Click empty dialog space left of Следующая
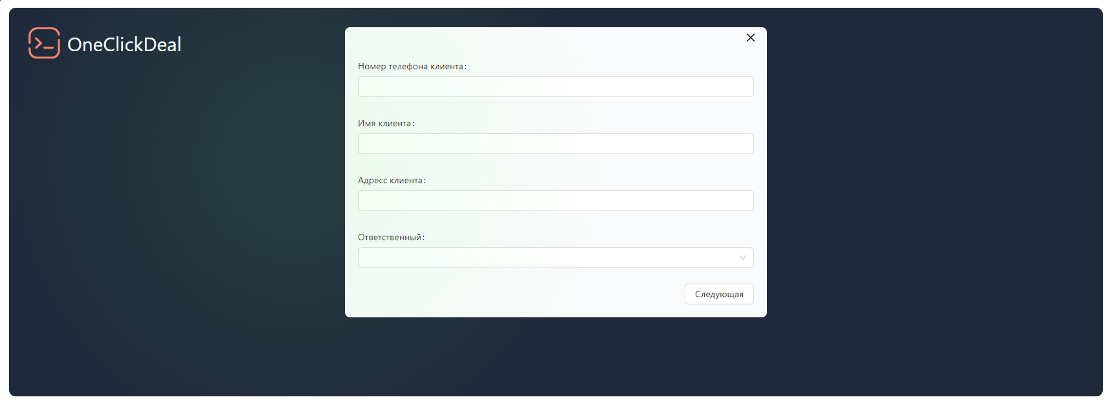Screen dimensions: 1108x408 click(518, 295)
